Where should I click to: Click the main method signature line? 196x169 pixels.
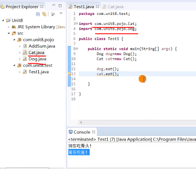[132, 49]
